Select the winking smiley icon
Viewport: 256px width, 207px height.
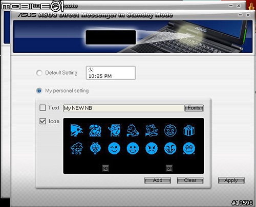(114, 148)
